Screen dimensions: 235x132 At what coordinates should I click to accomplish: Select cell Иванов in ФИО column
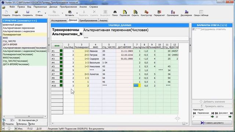tap(95, 51)
